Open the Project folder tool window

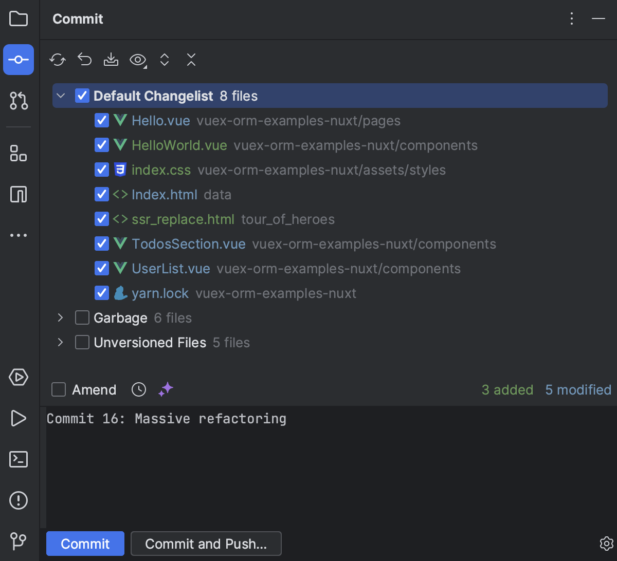19,19
